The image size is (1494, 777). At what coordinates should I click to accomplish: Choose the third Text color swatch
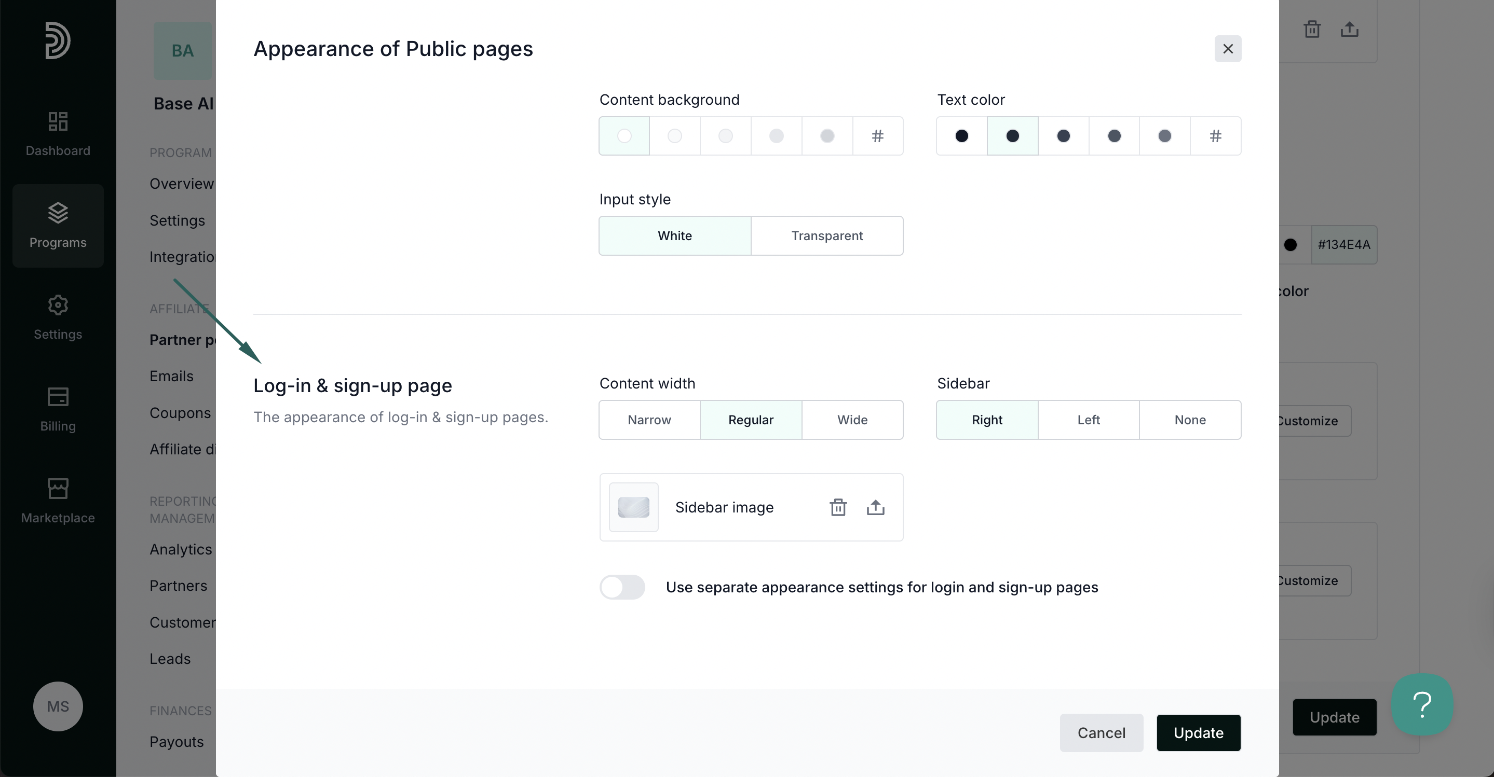[x=1063, y=136]
